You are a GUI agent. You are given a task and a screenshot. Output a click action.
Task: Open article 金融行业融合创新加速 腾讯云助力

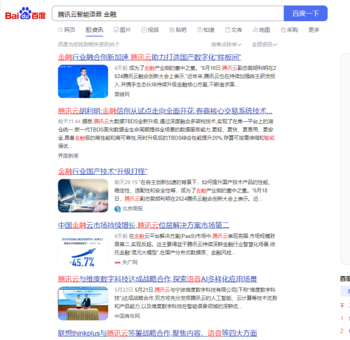tap(150, 57)
